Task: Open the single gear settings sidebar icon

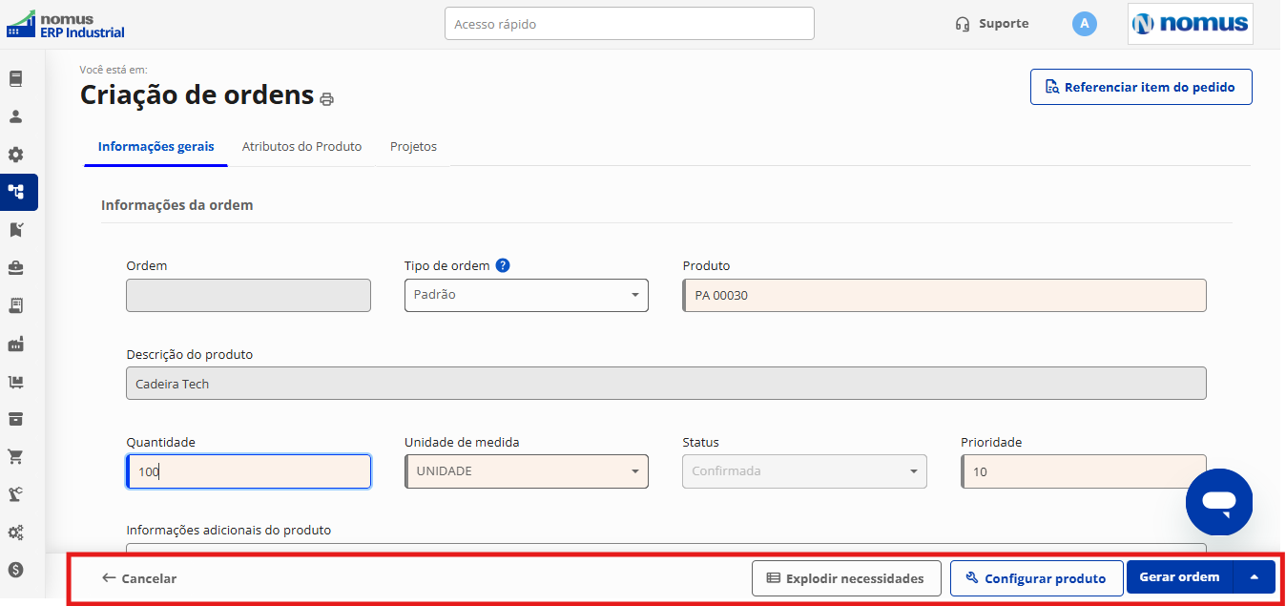Action: 15,155
